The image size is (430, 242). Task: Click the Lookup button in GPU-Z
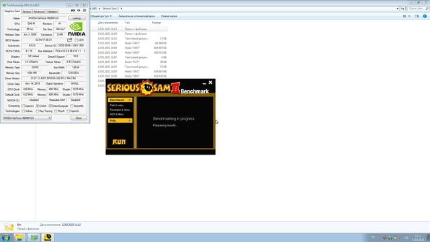click(77, 18)
